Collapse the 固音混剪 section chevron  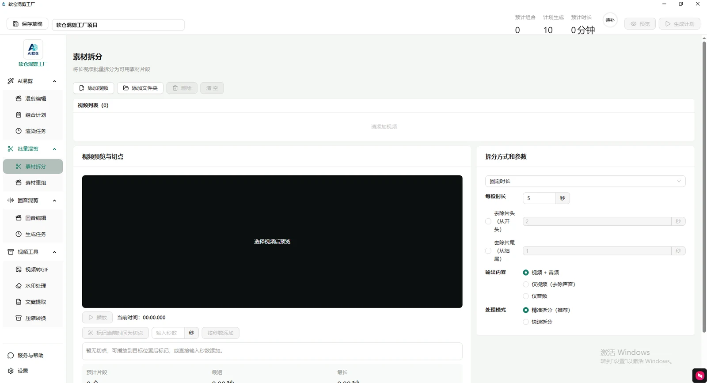(54, 201)
